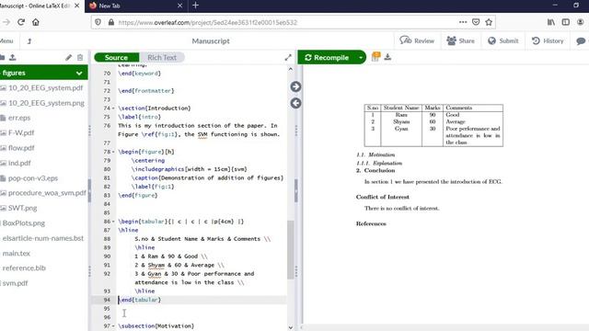Open the browser Library panel
The height and width of the screenshot is (331, 589).
pos(551,22)
